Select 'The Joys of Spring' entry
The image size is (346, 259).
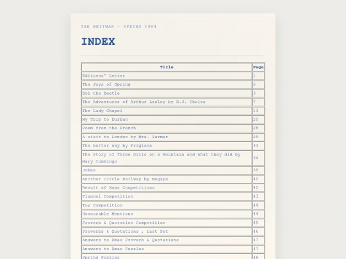[167, 84]
